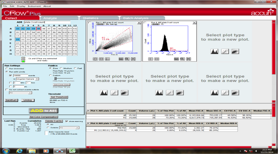Select well D1 in the plate grid
The height and width of the screenshot is (154, 278).
tap(18, 39)
